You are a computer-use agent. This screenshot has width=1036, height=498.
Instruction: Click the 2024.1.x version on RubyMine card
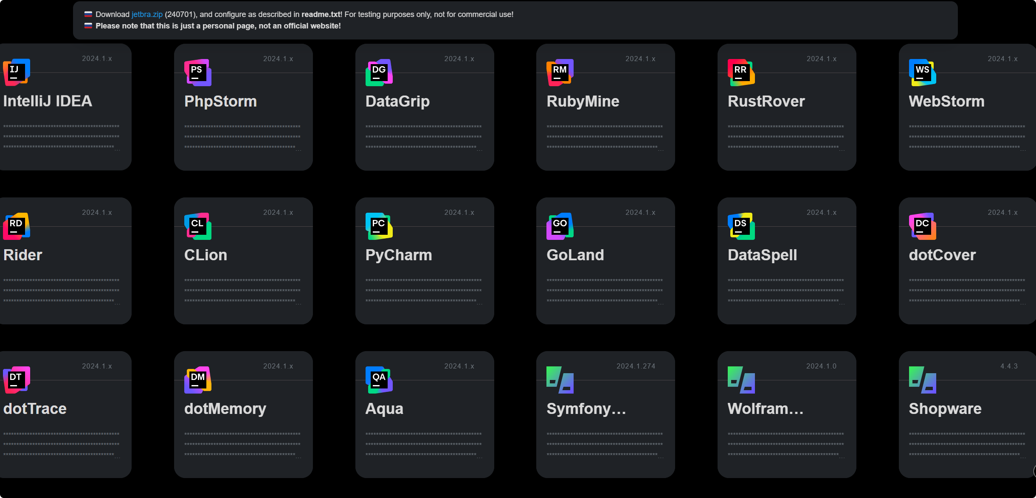[640, 59]
